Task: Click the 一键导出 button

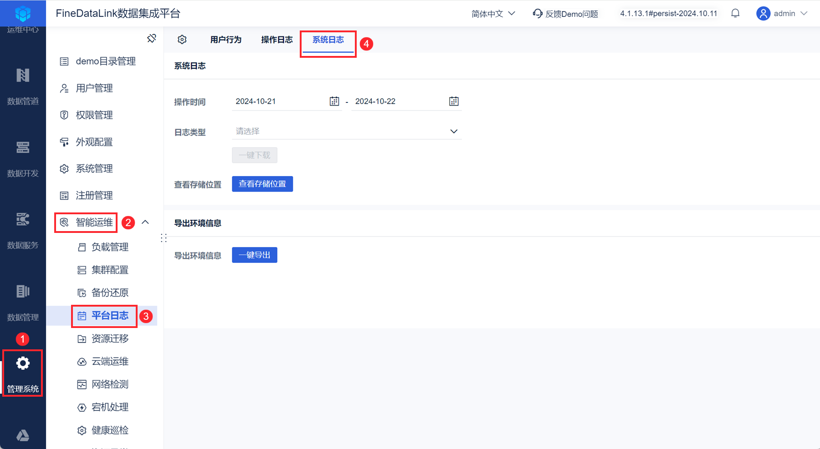Action: 255,255
